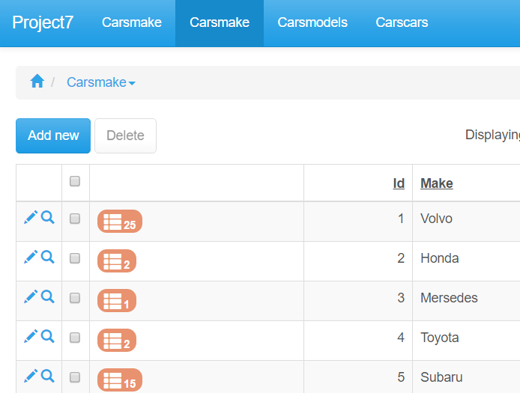
Task: Toggle the select-all checkbox in header
Action: click(x=75, y=181)
